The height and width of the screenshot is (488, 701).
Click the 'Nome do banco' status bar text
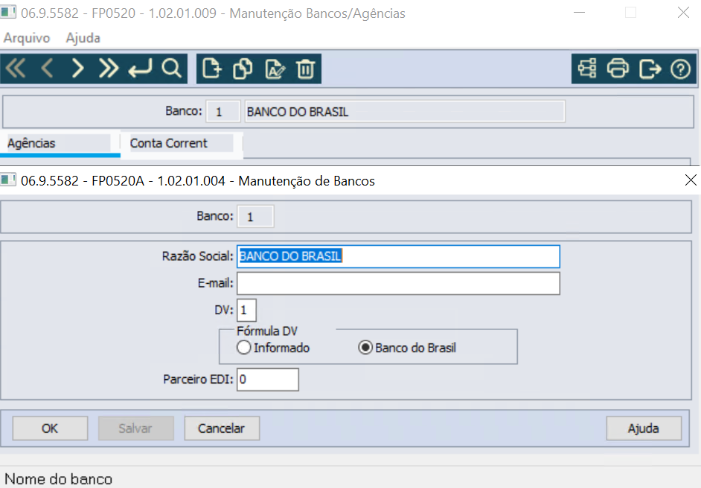(x=59, y=479)
